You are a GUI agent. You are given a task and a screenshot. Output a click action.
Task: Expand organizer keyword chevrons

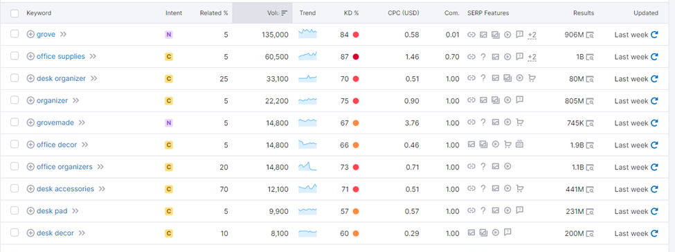pyautogui.click(x=75, y=100)
